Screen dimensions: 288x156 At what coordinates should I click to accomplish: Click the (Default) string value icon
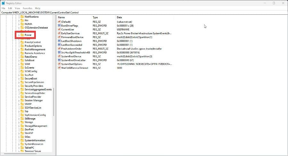59,22
